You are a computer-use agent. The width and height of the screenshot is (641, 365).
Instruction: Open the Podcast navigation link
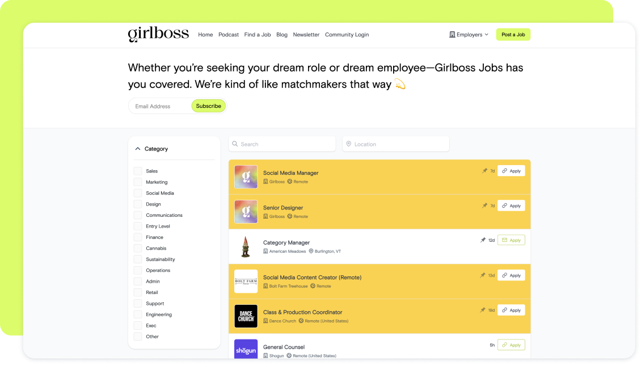229,35
